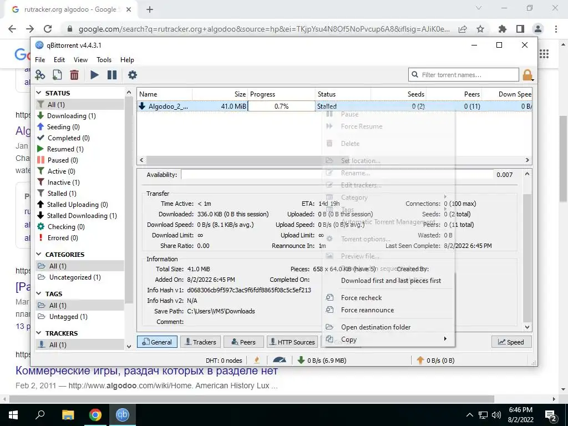Sort by the Name column header
This screenshot has height=426, width=568.
(x=165, y=94)
